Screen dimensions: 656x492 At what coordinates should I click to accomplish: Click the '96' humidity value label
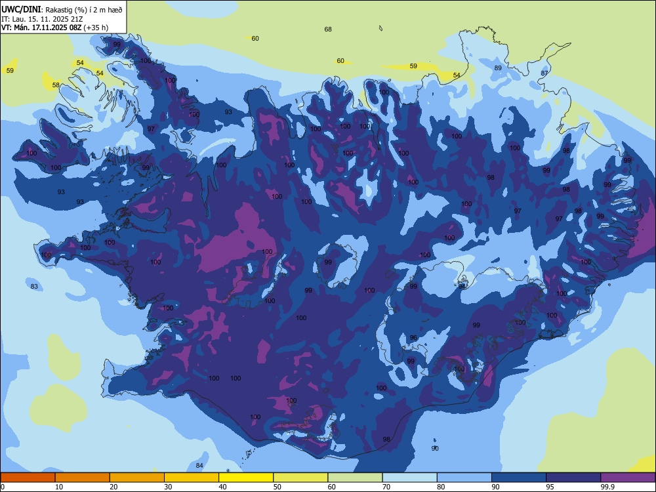click(x=413, y=338)
